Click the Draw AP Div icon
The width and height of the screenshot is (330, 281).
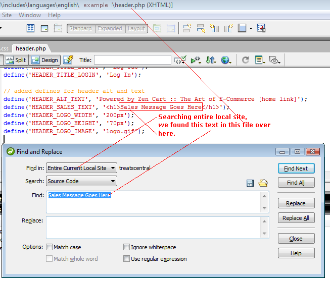point(58,28)
